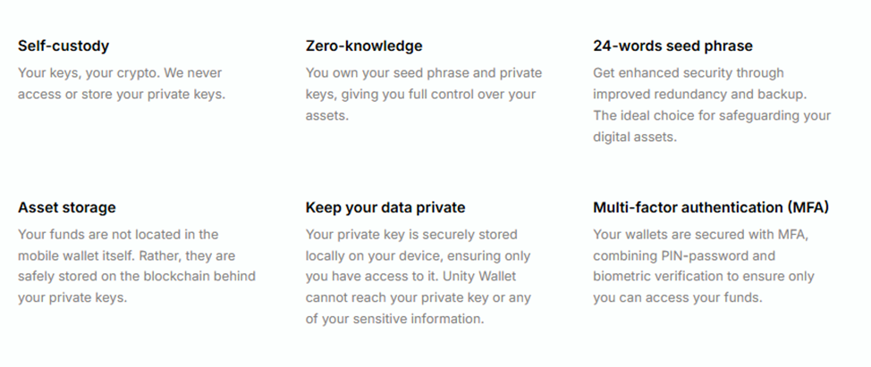Click the Keep your data private heading
Image resolution: width=871 pixels, height=367 pixels.
point(385,208)
